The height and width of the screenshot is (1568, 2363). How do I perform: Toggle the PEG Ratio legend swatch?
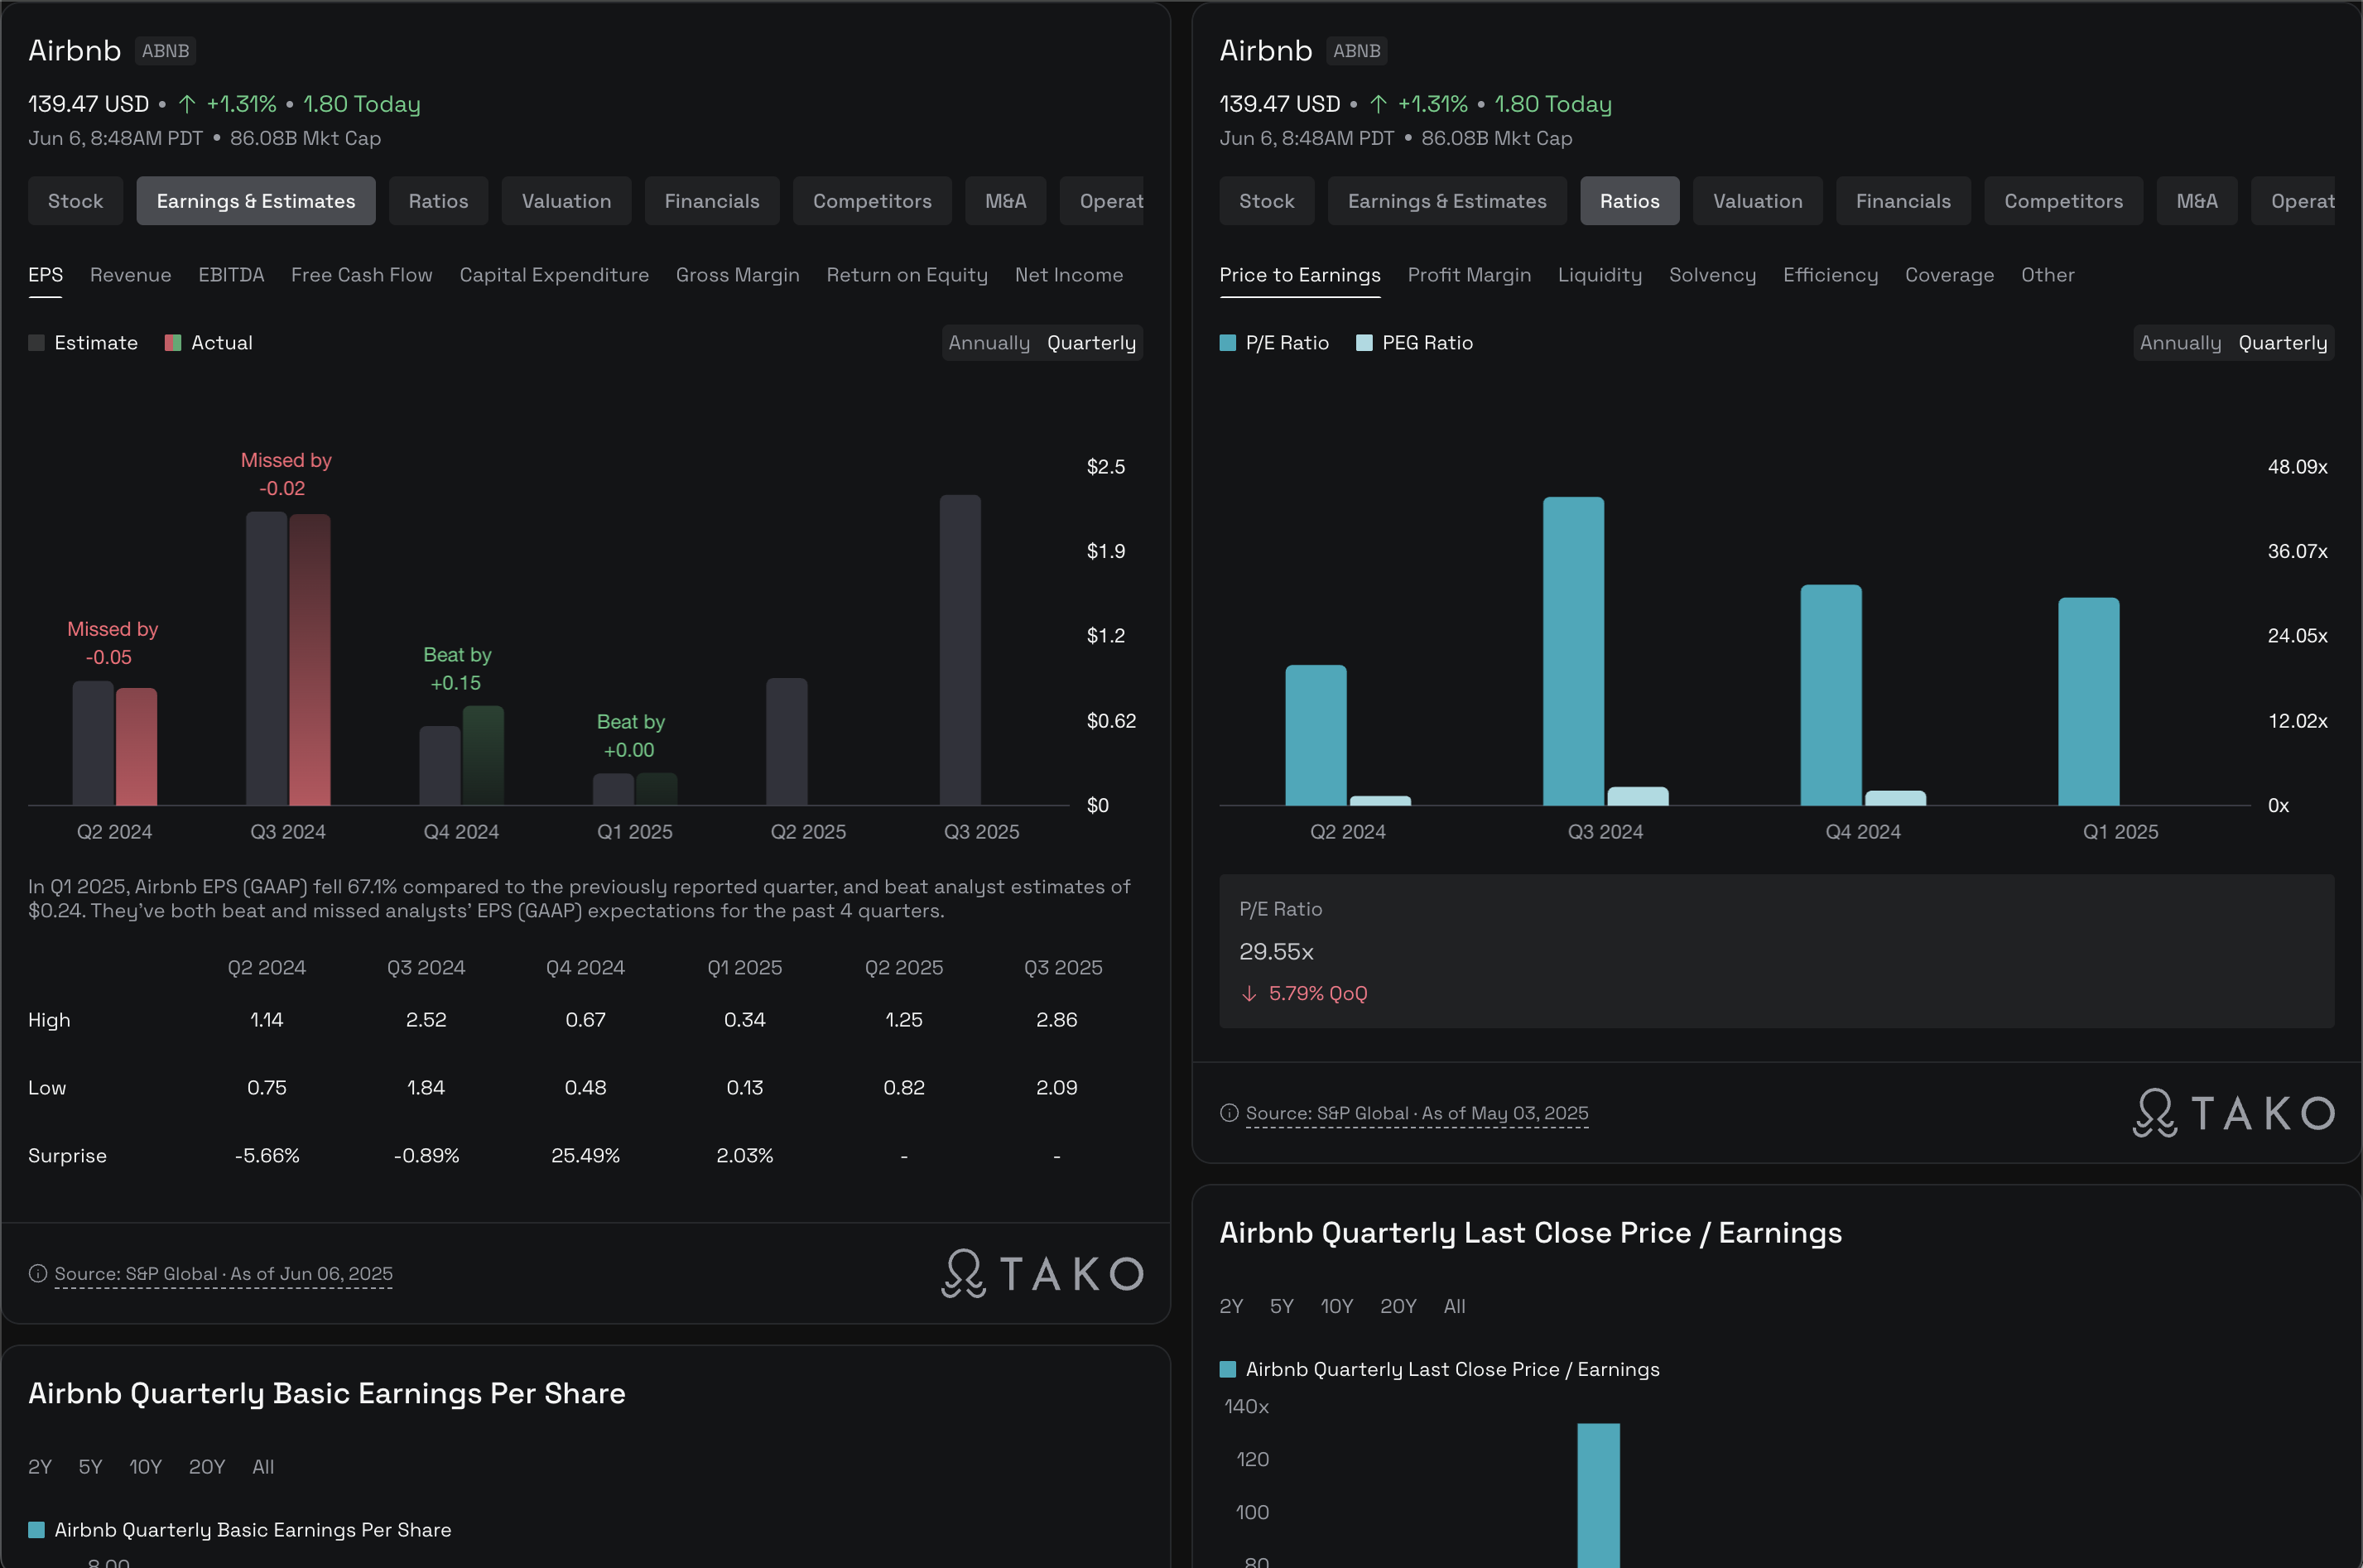[1364, 343]
